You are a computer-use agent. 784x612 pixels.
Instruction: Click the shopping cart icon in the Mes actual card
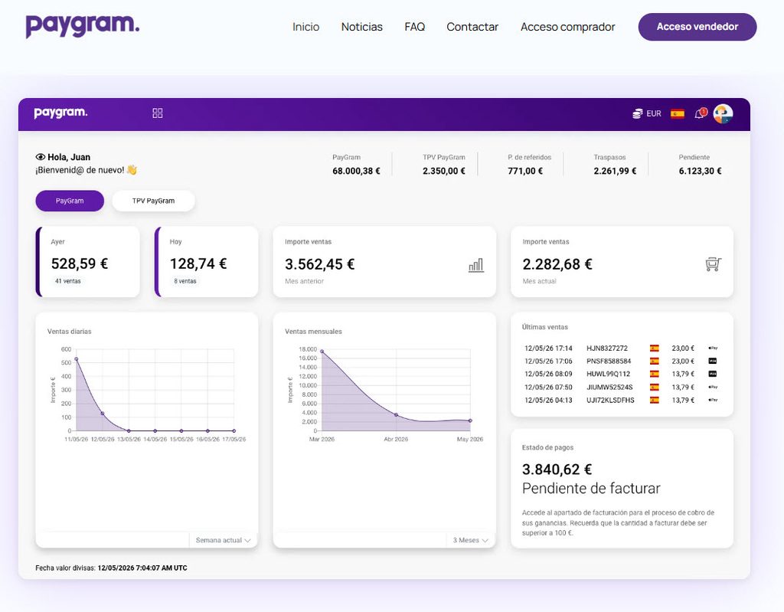(x=714, y=263)
